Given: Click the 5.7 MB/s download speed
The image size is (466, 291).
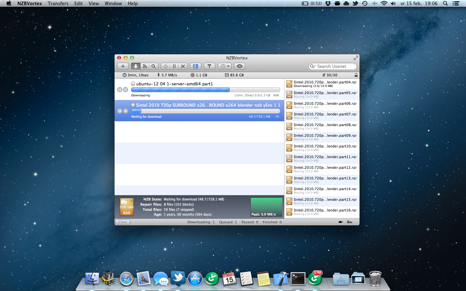Looking at the screenshot, I should [167, 75].
